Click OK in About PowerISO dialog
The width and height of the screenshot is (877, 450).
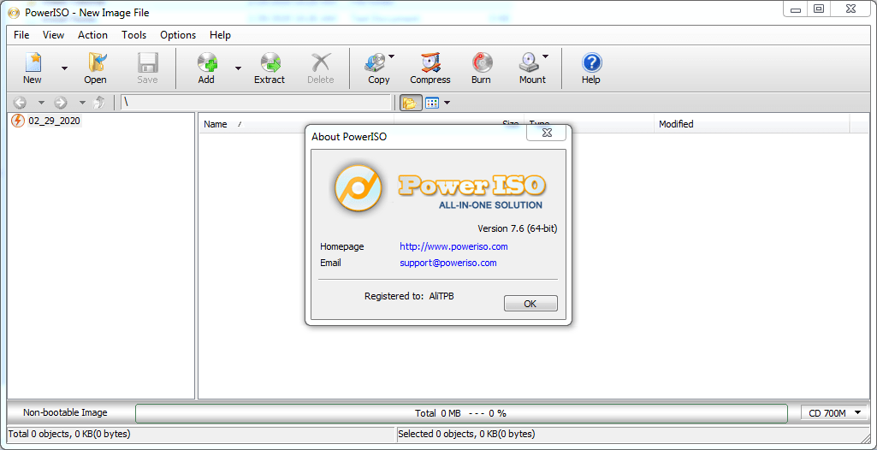tap(530, 304)
